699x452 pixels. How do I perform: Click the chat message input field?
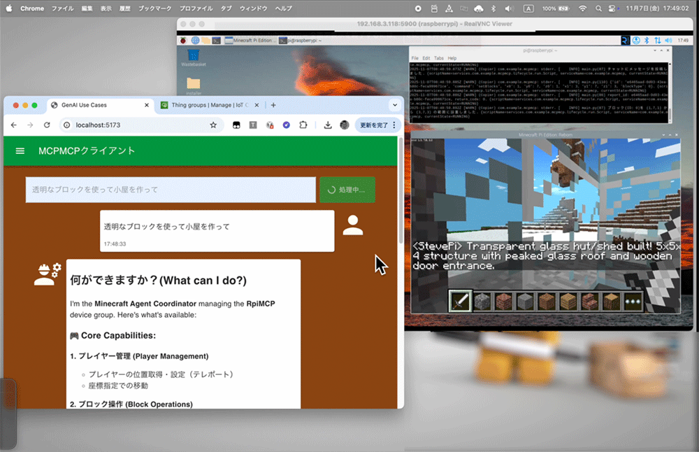171,190
